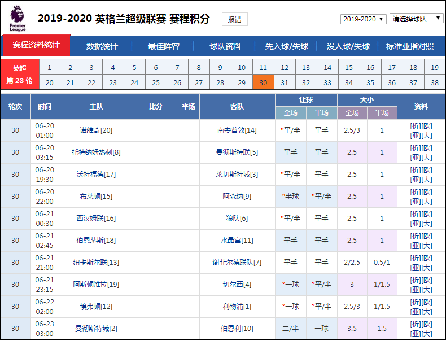
Task: Click the 大小 column header
Action: [367, 100]
